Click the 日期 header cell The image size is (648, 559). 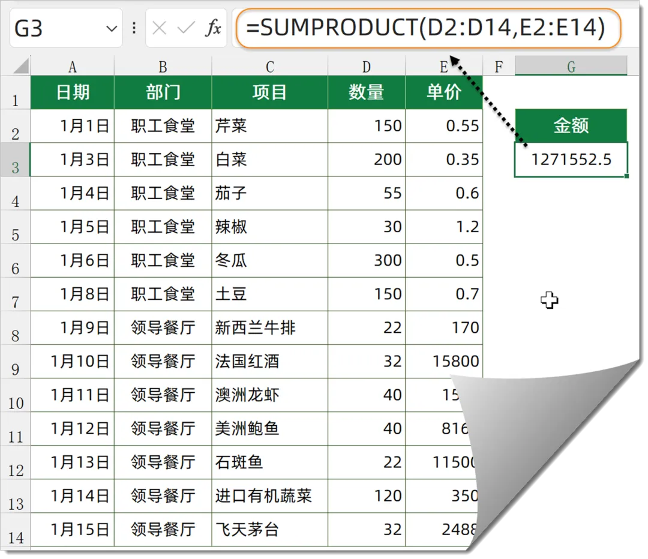tap(73, 92)
